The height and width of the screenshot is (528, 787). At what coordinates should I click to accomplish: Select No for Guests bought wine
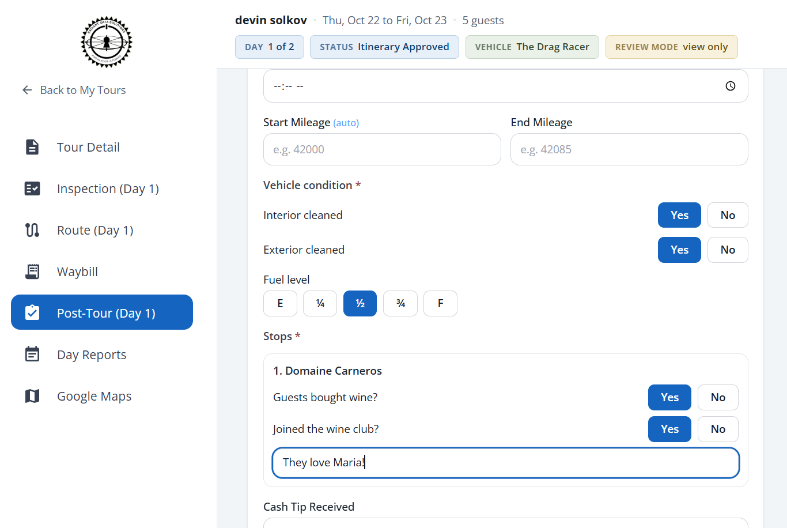tap(718, 397)
